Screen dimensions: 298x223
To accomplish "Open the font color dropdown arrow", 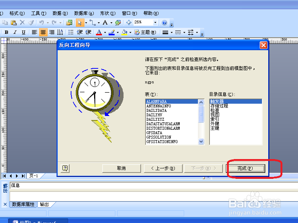I will [105, 32].
